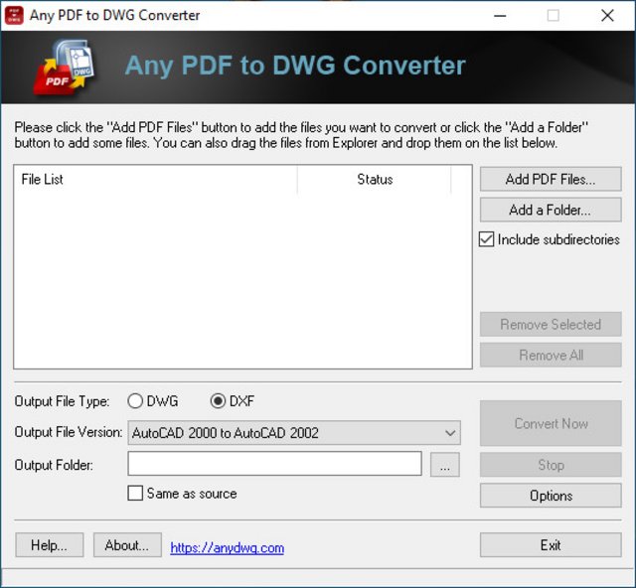Screen dimensions: 636x588
Task: Click the title bar app icon
Action: coord(14,16)
